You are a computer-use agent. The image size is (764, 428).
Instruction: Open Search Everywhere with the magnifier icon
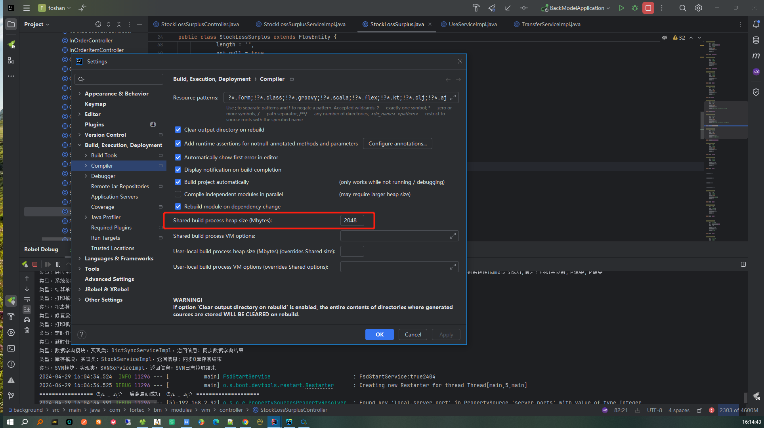[683, 8]
